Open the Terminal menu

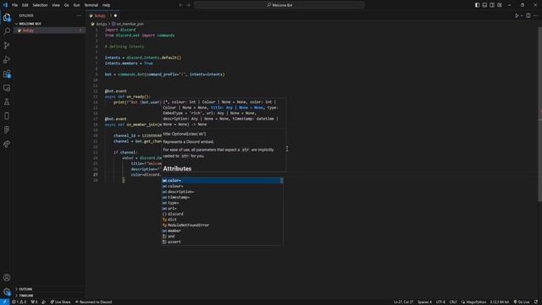pyautogui.click(x=91, y=5)
